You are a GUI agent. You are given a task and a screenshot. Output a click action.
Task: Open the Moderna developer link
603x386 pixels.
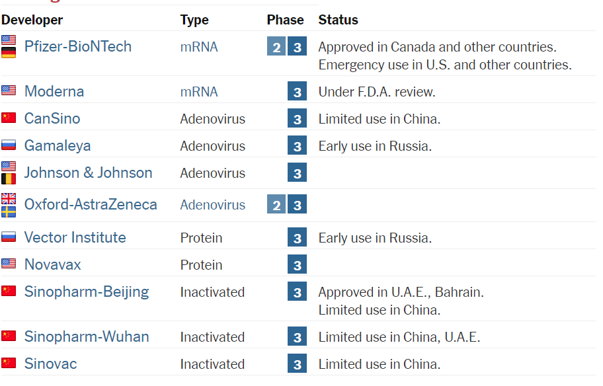[x=54, y=91]
